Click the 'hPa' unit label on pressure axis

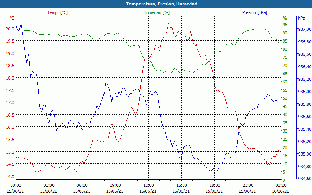tap(301, 18)
